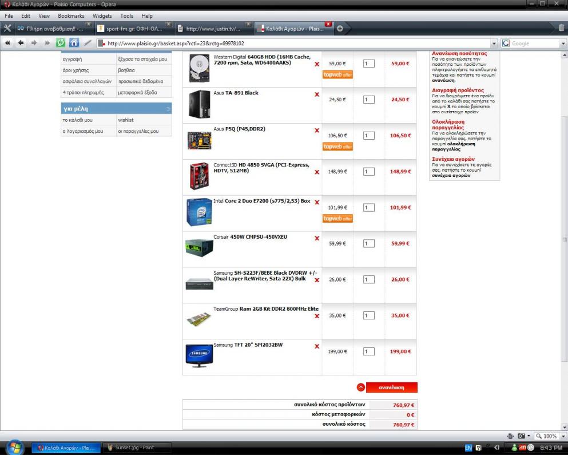Click the page vertical scrollbar

coord(565,239)
